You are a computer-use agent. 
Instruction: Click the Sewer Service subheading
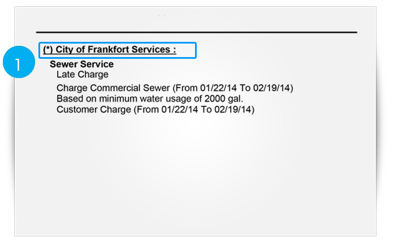[x=82, y=64]
